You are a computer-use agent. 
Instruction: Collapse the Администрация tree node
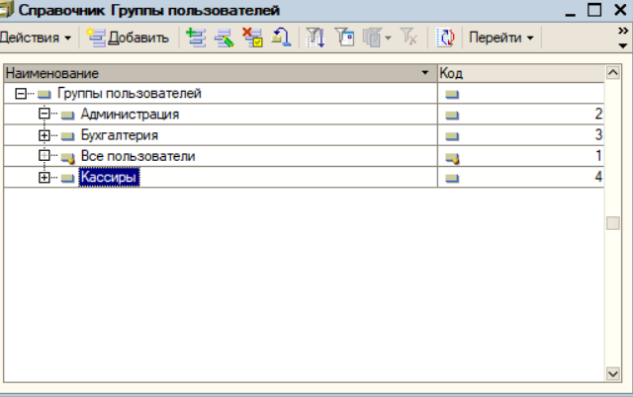[x=44, y=114]
